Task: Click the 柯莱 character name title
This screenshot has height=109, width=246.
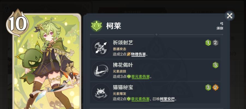Action: click(x=113, y=26)
